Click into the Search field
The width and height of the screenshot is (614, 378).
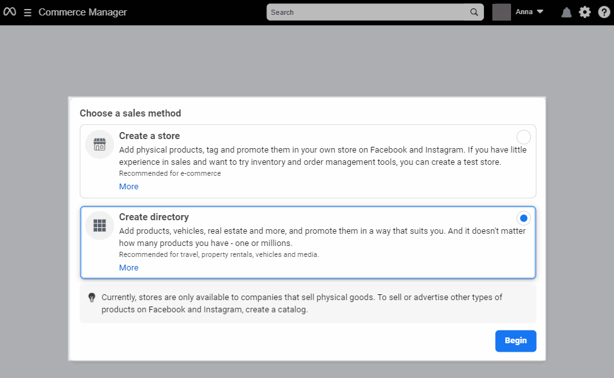coord(367,12)
